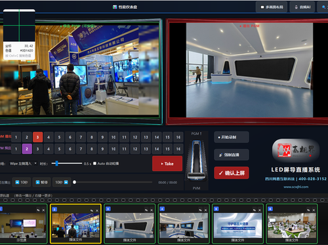Viewport: 328px width, 245px height.
Task: Open the 直播AI assistant button
Action: [302, 7]
